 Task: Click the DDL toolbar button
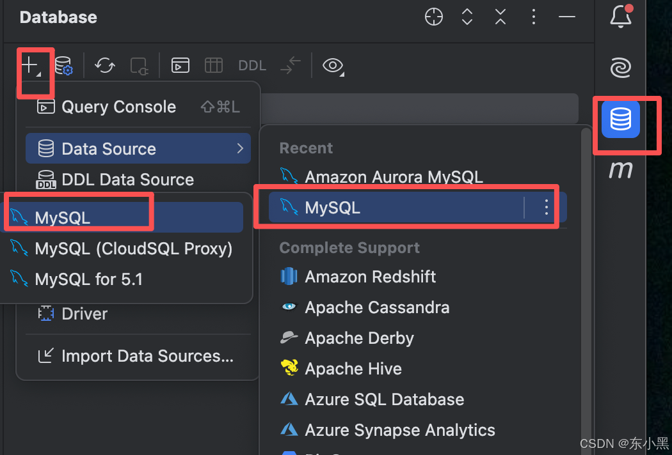[252, 65]
